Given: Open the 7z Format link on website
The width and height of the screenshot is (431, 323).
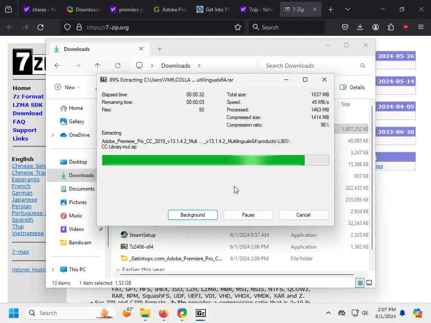Looking at the screenshot, I should pos(28,96).
